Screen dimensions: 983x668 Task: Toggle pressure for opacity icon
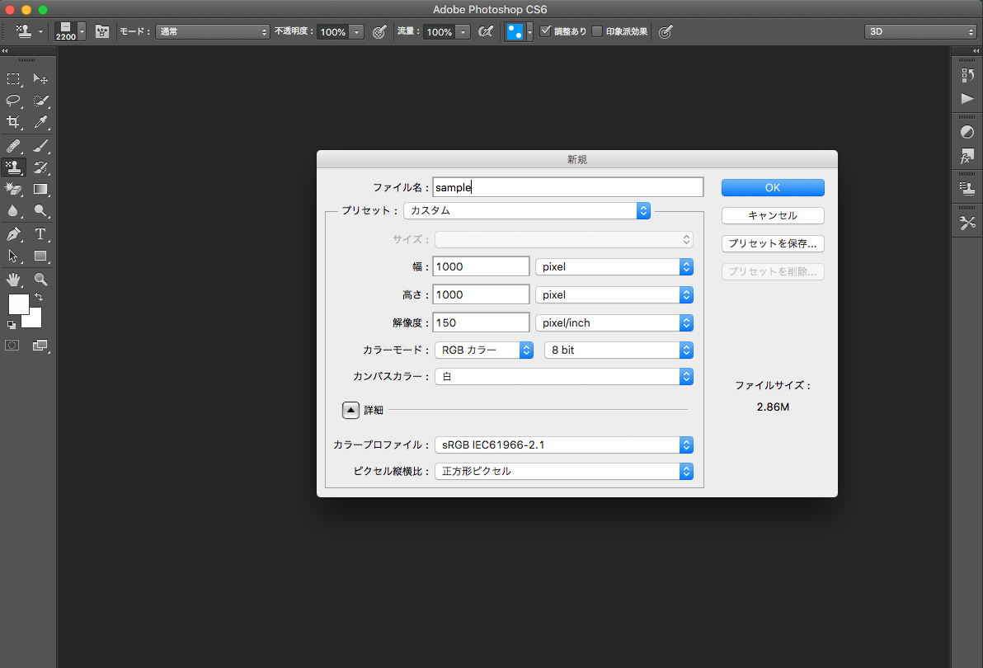379,31
